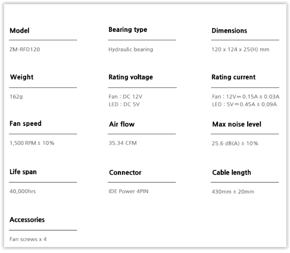Select the ZM-RFD120 model number text
Viewport: 290px width, 253px height.
[x=23, y=49]
